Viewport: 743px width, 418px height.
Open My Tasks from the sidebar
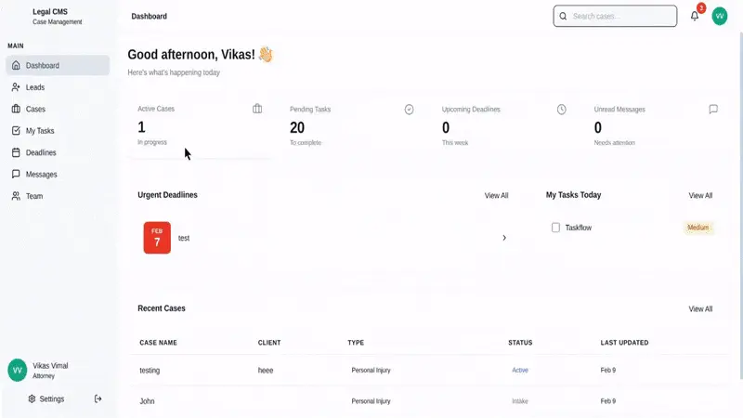[40, 131]
